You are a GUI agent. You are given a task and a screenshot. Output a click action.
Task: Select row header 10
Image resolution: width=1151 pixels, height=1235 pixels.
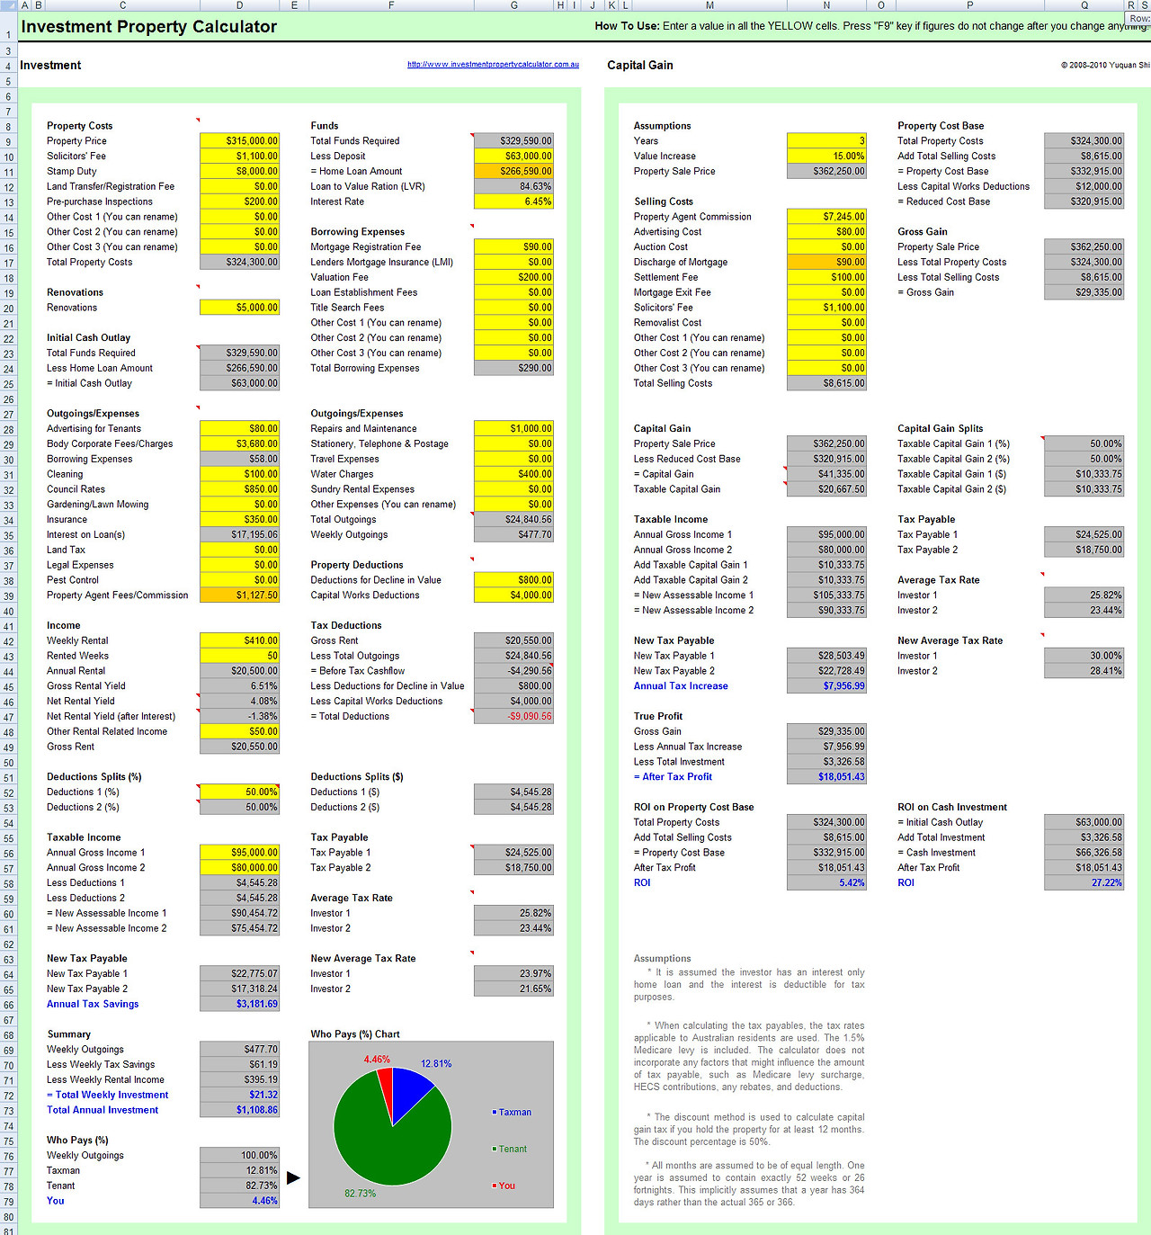click(x=8, y=157)
